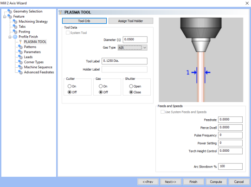Open the Machine Sequence page
The width and height of the screenshot is (251, 187).
click(38, 67)
